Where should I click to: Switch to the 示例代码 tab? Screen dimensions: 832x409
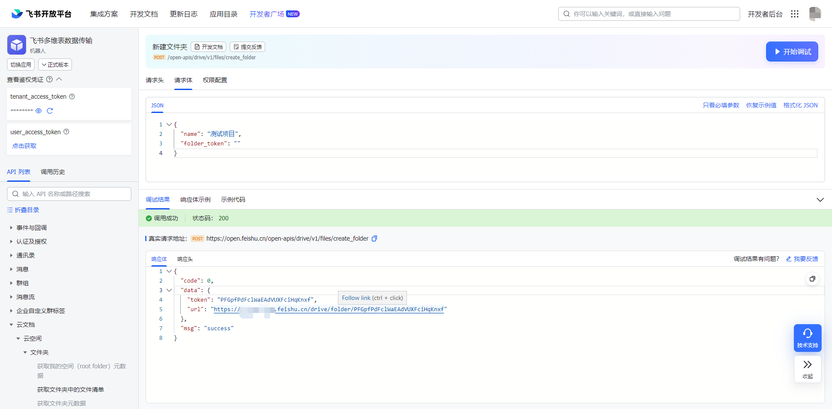(233, 200)
